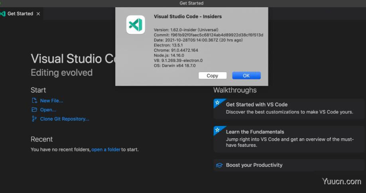Click the 'Visual Studio Code - Insiders' dialog title

(x=188, y=17)
